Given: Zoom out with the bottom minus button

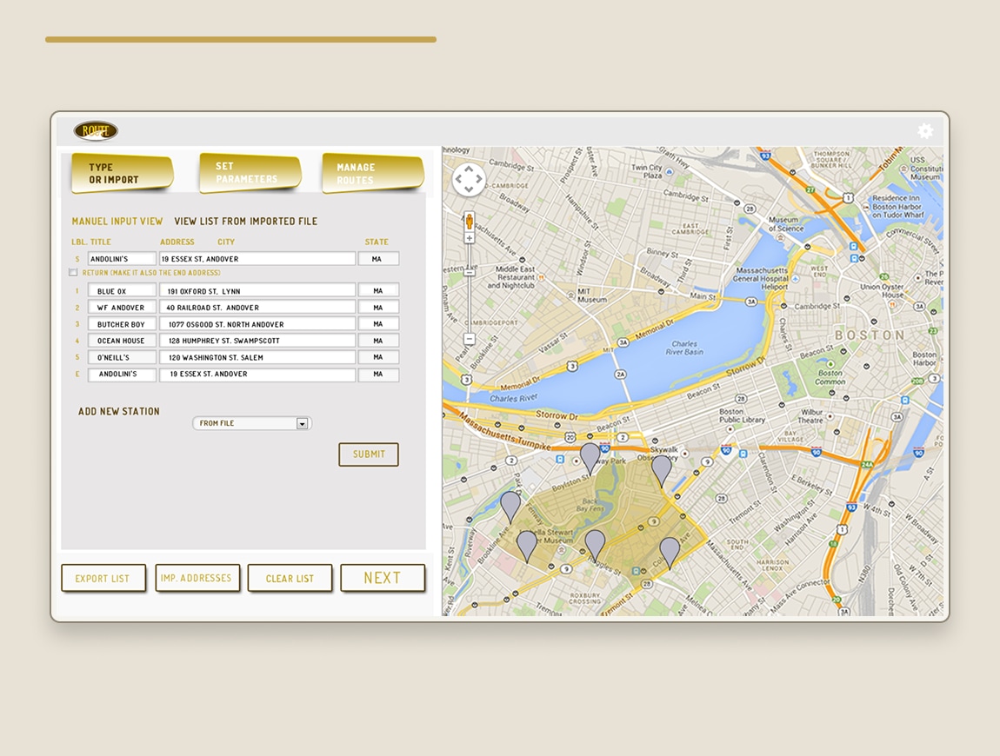Looking at the screenshot, I should 470,339.
